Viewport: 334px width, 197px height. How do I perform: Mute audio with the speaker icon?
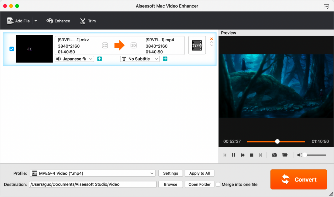(x=299, y=155)
